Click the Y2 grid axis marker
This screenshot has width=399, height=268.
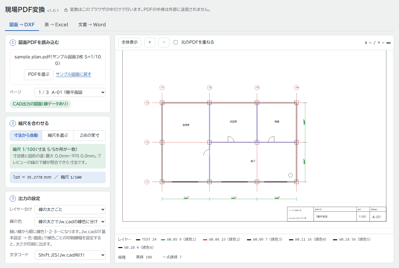pos(147,142)
